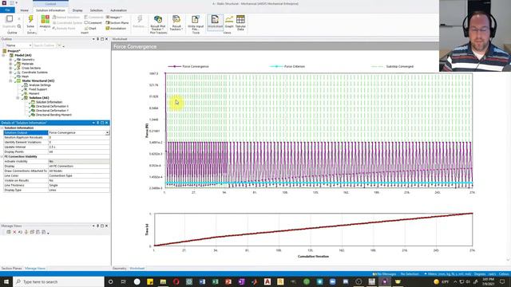Select the Materials tree node
511x287 pixels.
(27, 64)
